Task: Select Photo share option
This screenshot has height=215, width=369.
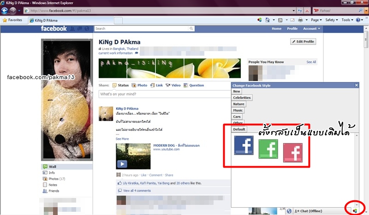Action: (x=139, y=85)
